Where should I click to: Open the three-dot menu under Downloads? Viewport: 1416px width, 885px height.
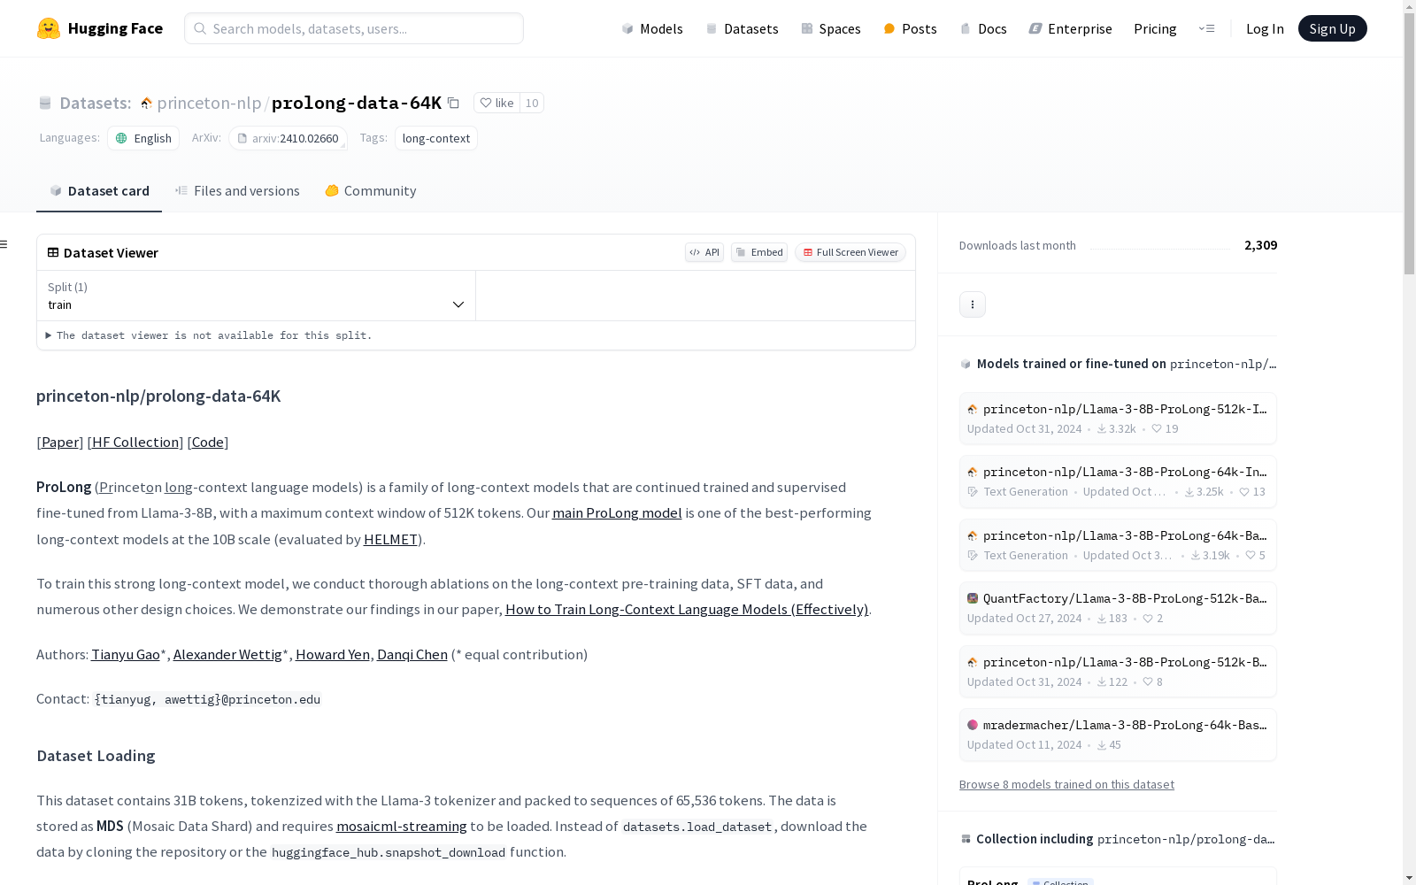(973, 304)
